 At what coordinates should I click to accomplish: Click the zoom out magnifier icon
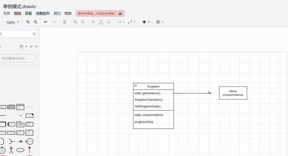(35, 22)
